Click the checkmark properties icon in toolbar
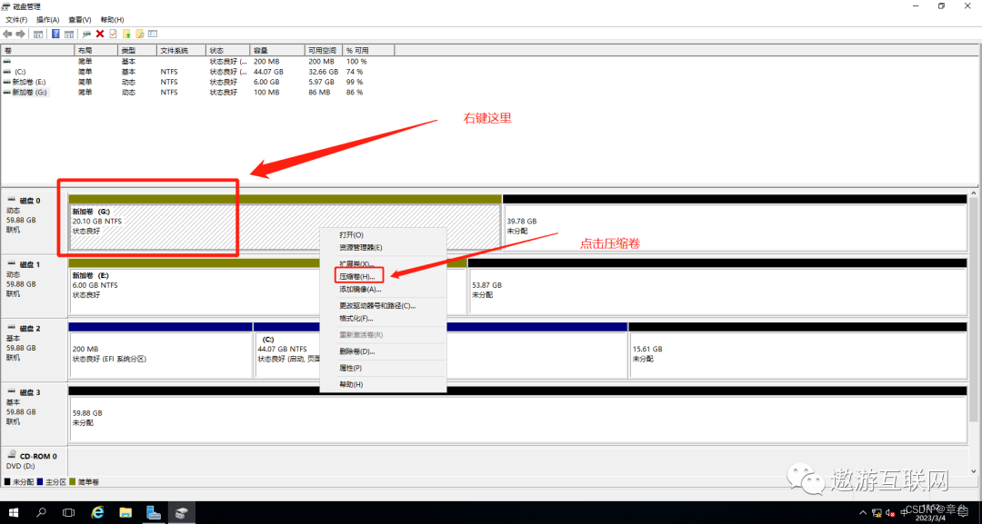The image size is (982, 524). click(114, 34)
